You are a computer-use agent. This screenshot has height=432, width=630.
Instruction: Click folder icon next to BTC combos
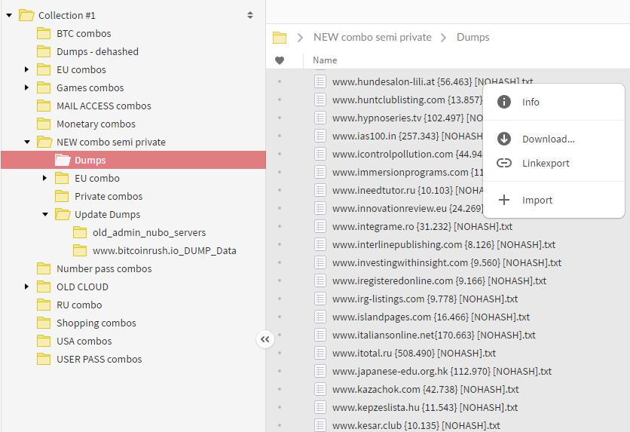[44, 33]
